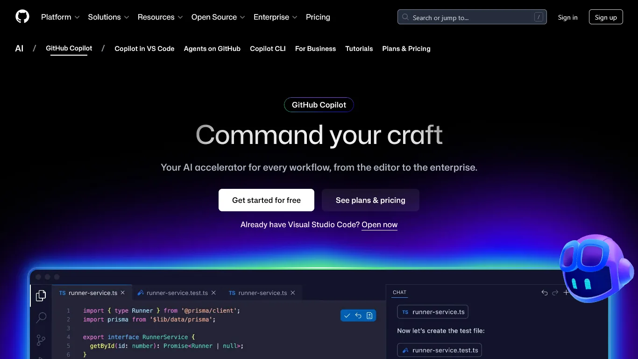Open the Explorer files icon in editor sidebar

(41, 295)
